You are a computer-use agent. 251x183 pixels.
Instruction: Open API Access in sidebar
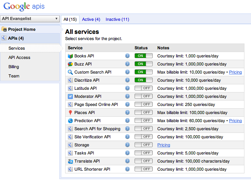click(x=19, y=57)
